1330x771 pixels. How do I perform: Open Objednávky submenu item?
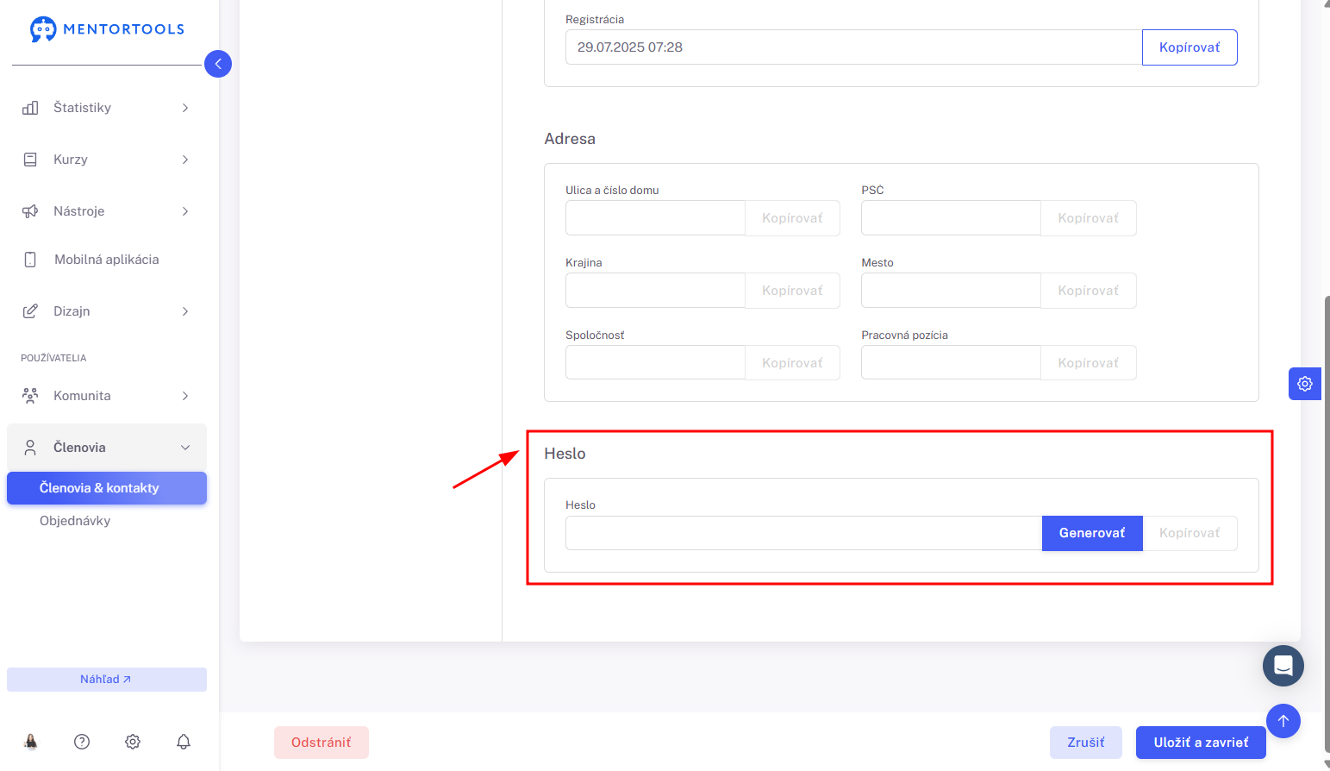click(x=75, y=521)
